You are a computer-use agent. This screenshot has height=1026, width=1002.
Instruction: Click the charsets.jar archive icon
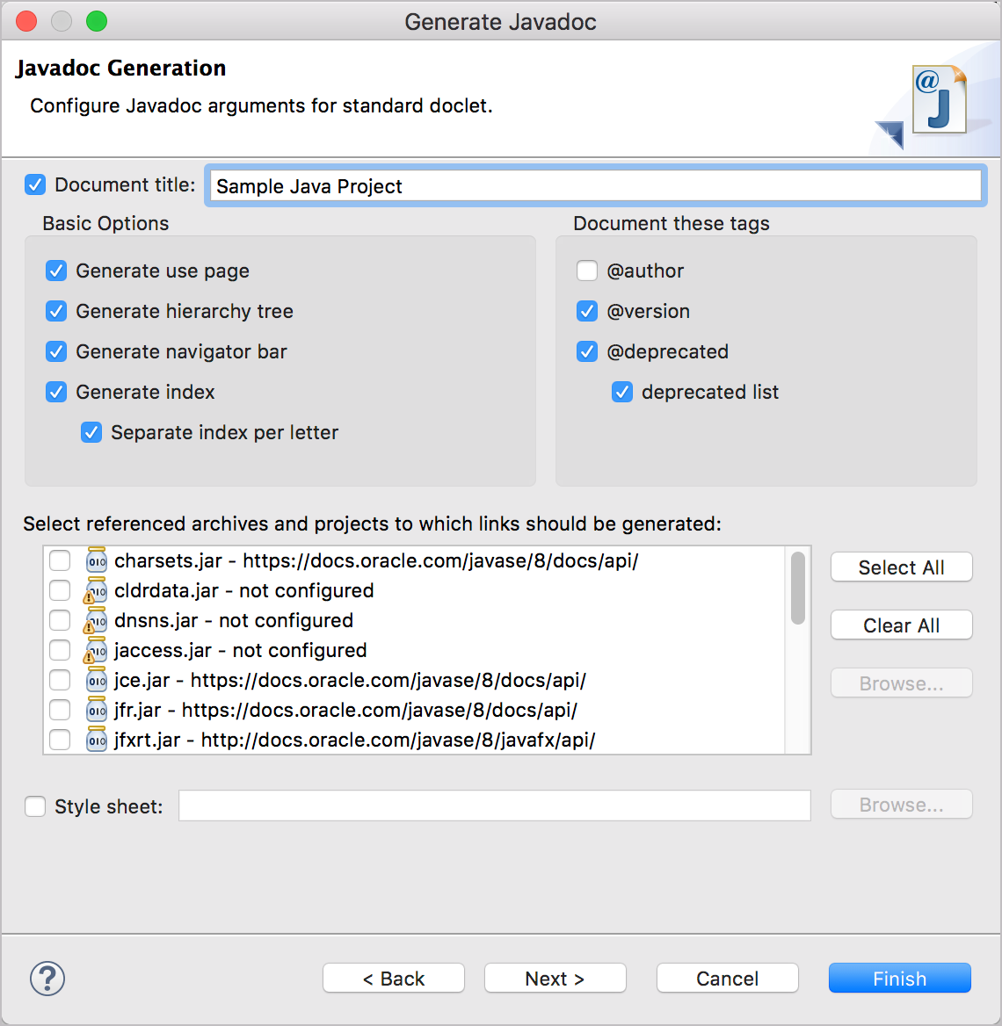point(96,560)
